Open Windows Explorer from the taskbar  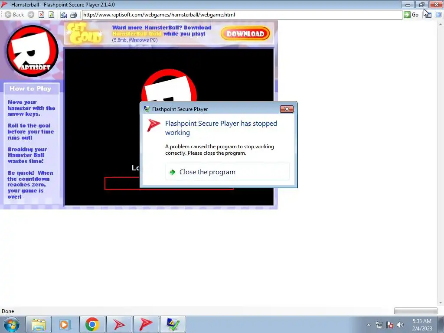(x=39, y=324)
